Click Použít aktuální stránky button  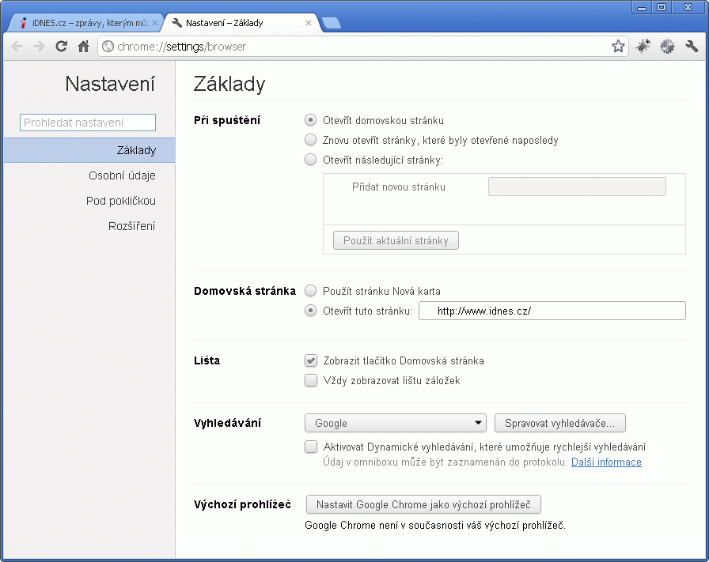396,240
